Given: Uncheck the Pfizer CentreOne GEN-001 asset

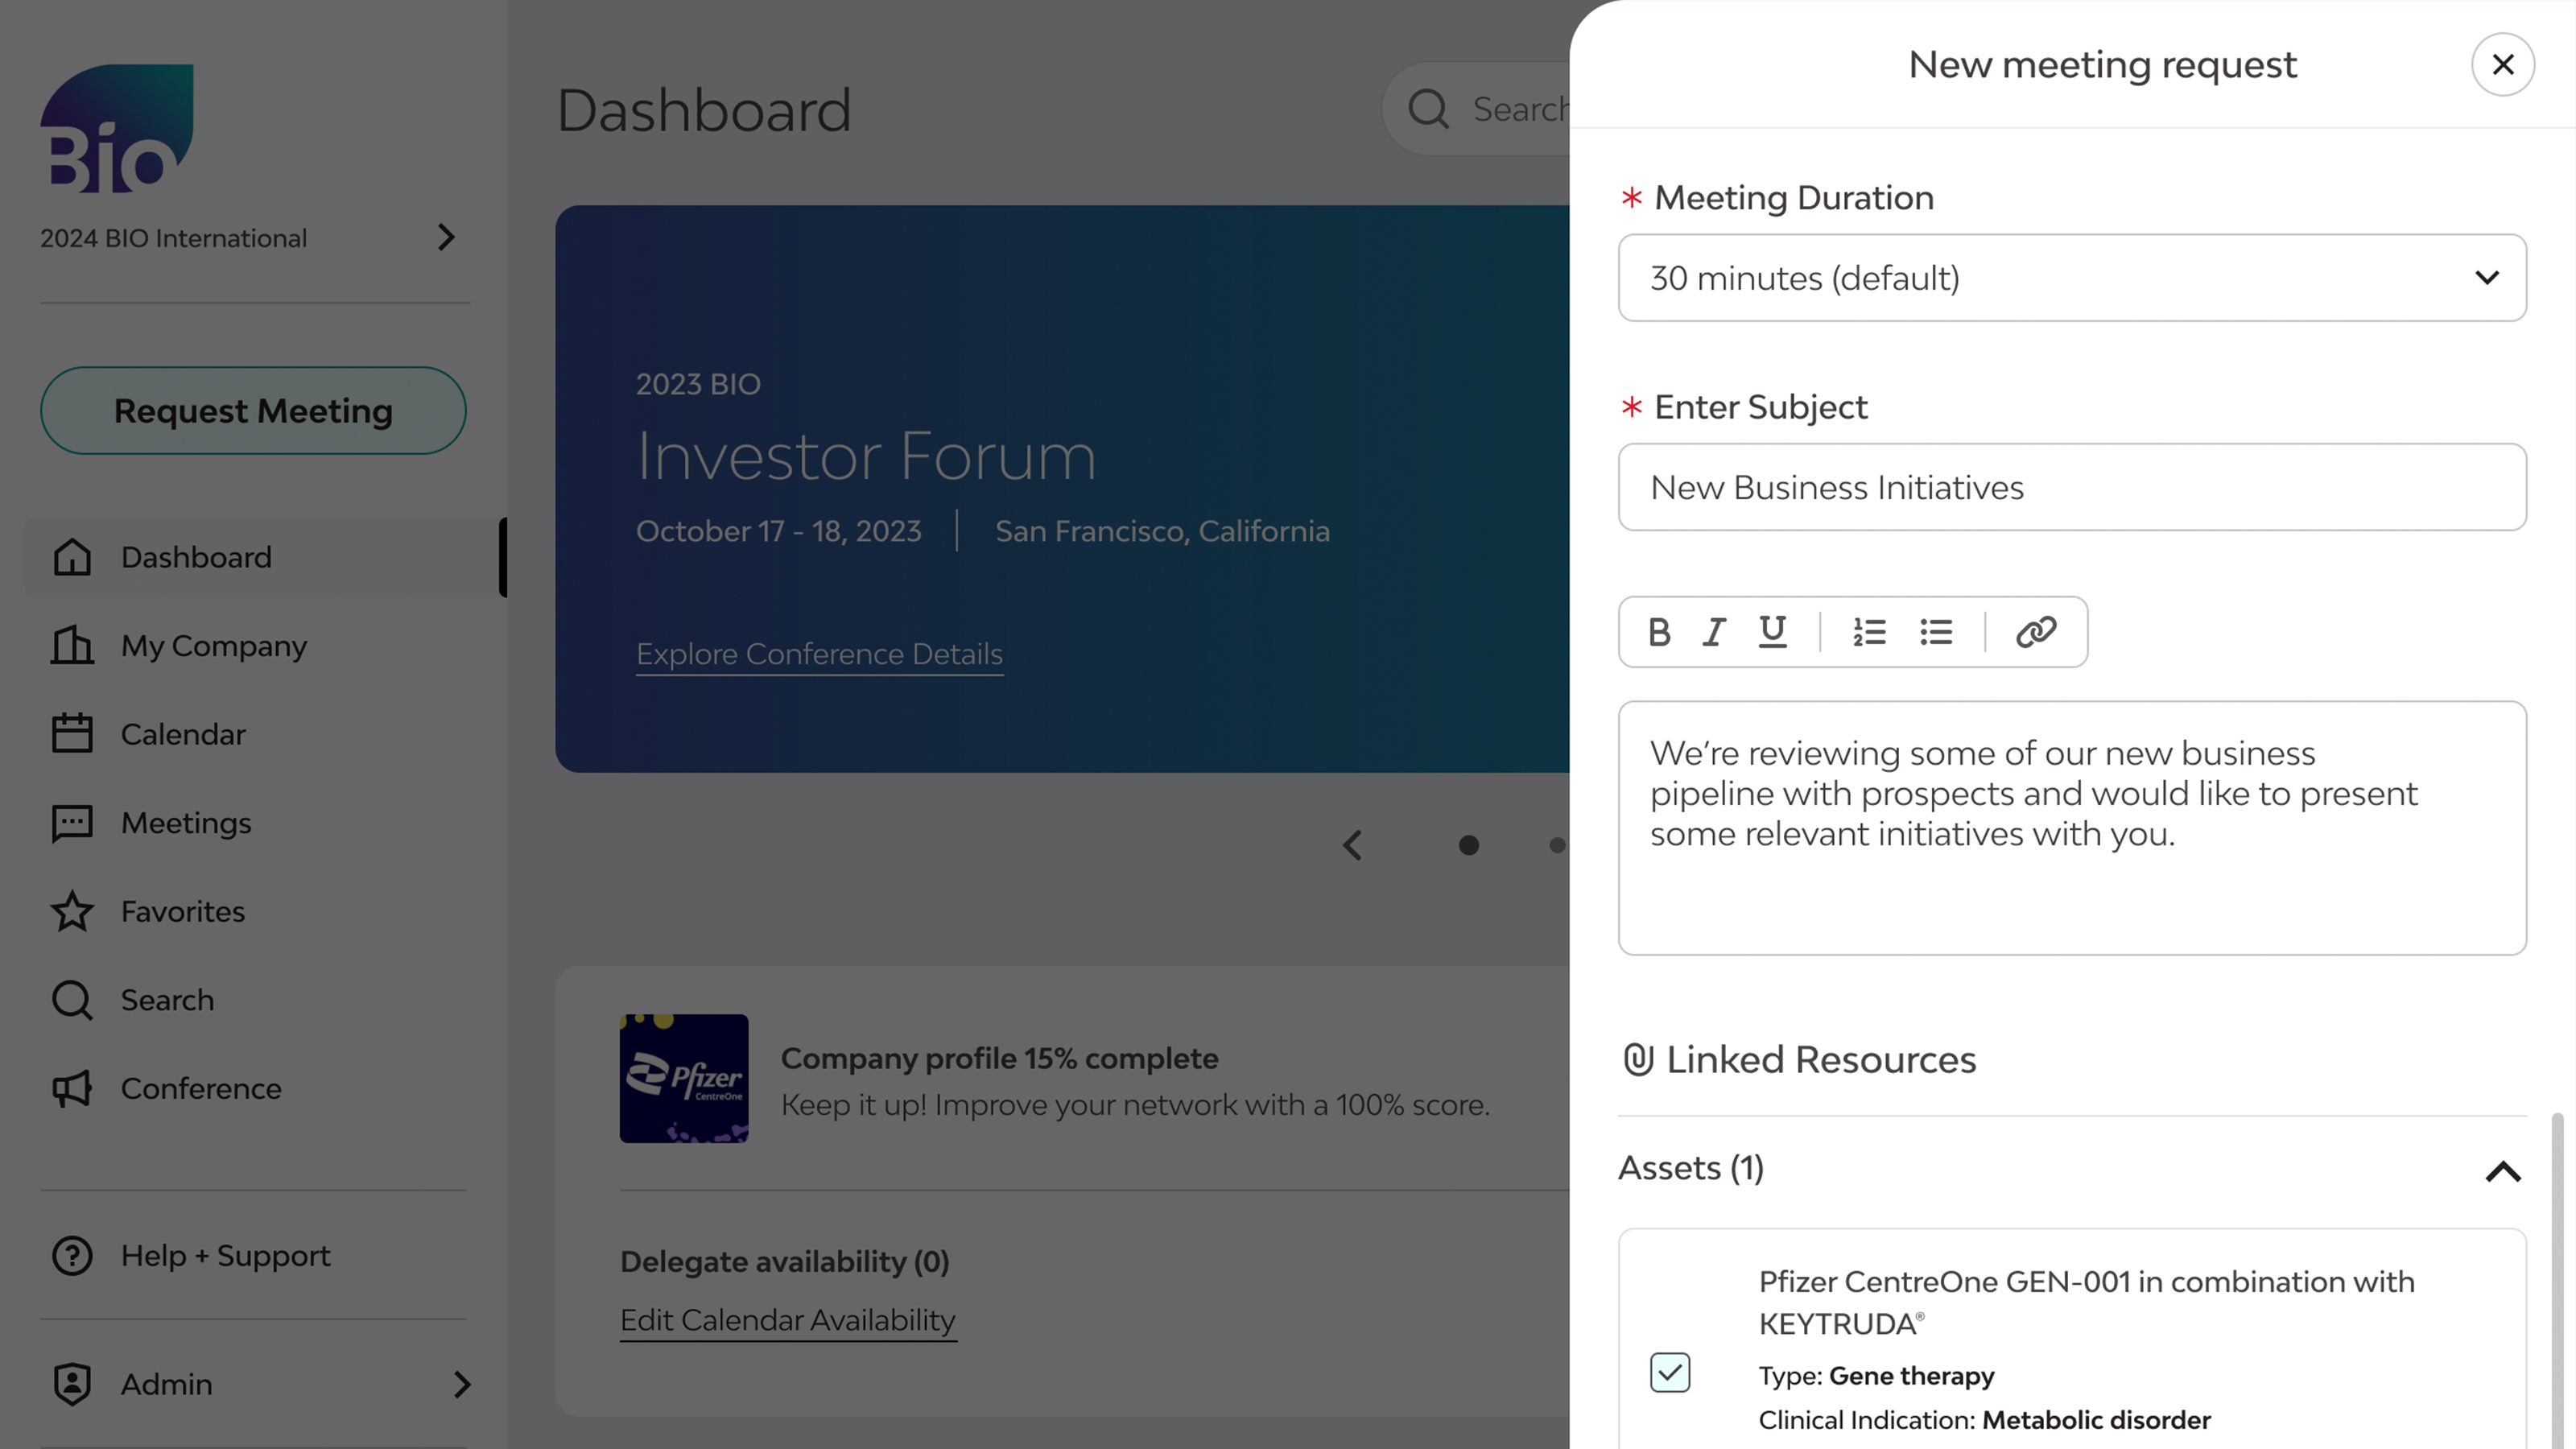Looking at the screenshot, I should pyautogui.click(x=1670, y=1372).
